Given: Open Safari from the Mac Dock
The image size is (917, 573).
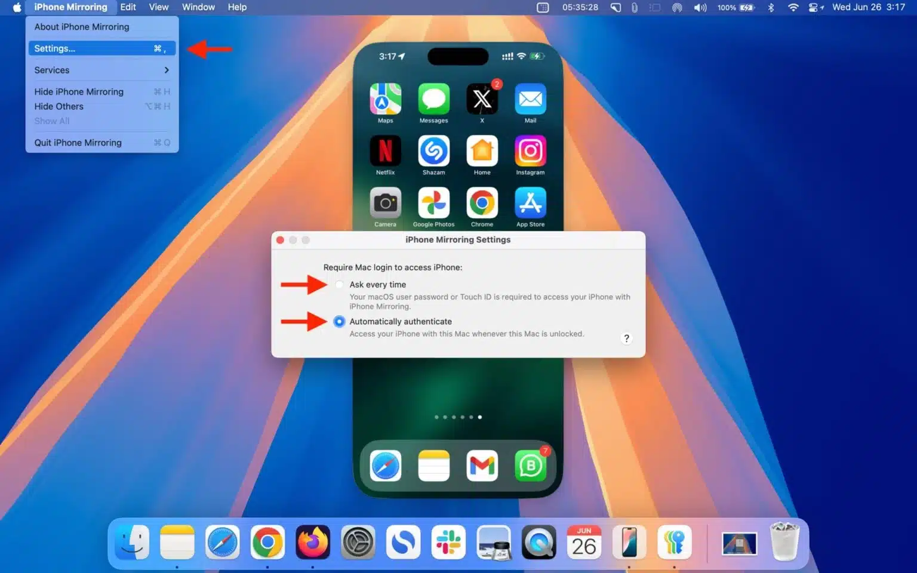Looking at the screenshot, I should pyautogui.click(x=222, y=542).
